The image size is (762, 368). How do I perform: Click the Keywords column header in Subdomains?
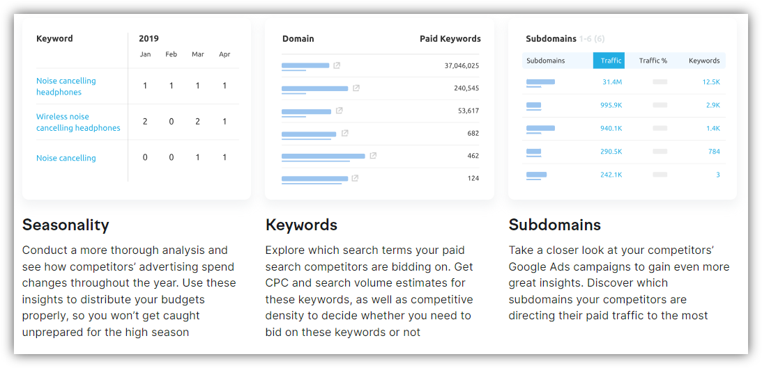click(704, 61)
